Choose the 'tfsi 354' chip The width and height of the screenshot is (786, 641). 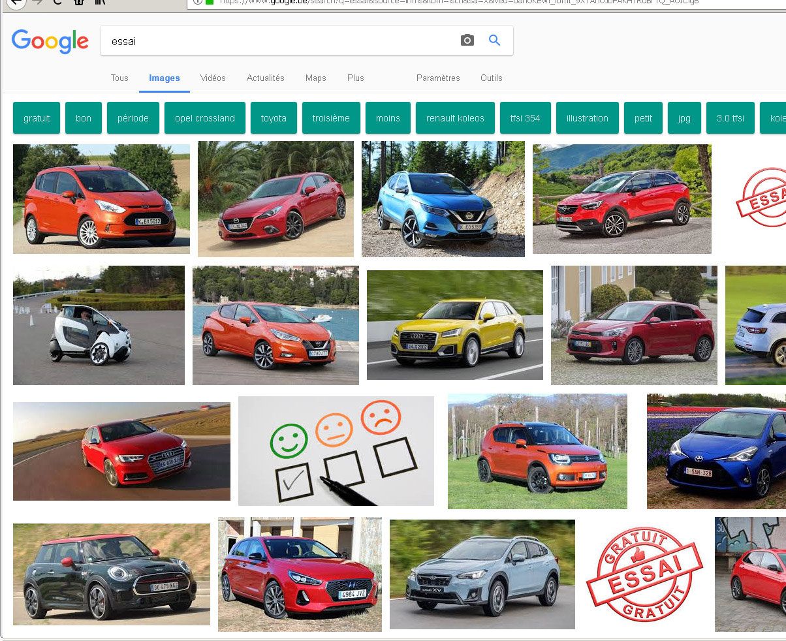pyautogui.click(x=526, y=118)
